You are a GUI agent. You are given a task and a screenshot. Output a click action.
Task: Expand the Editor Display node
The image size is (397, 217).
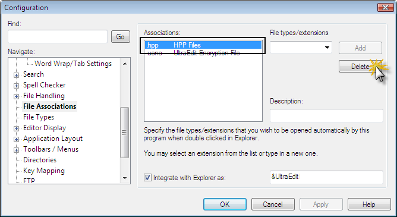[16, 128]
